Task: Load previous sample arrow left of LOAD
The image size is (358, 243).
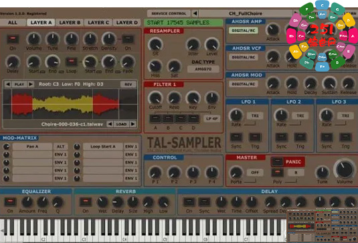Action: pos(110,124)
